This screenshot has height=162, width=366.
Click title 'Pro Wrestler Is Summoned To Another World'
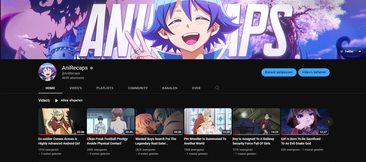205,141
